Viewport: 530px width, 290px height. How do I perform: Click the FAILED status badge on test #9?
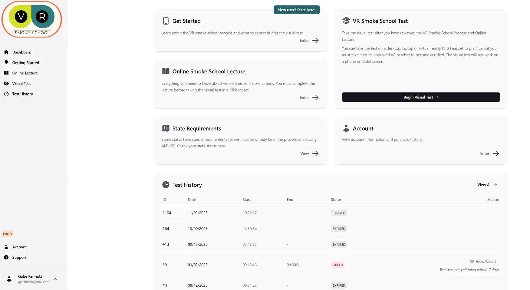[x=337, y=265]
